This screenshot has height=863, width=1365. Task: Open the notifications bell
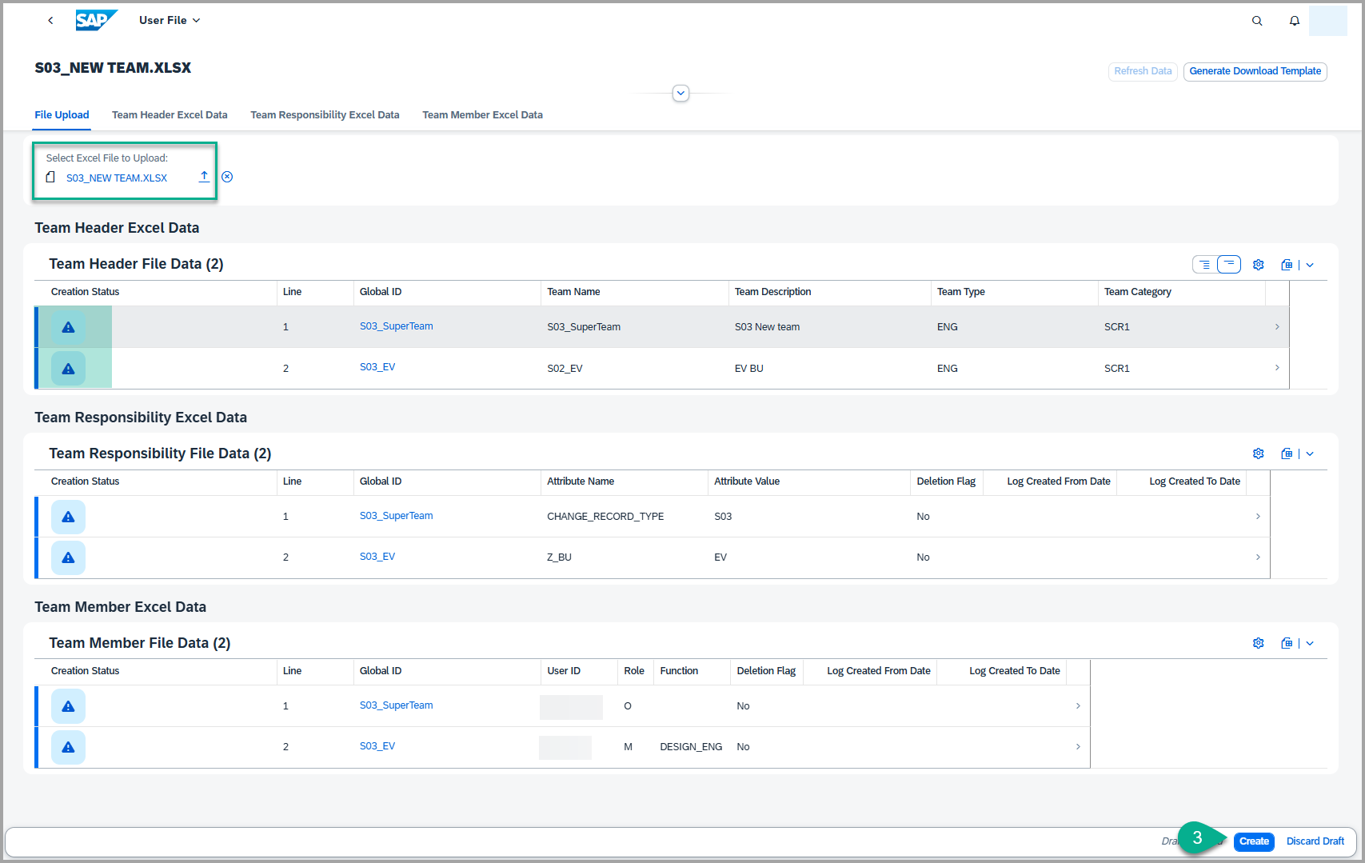1294,21
